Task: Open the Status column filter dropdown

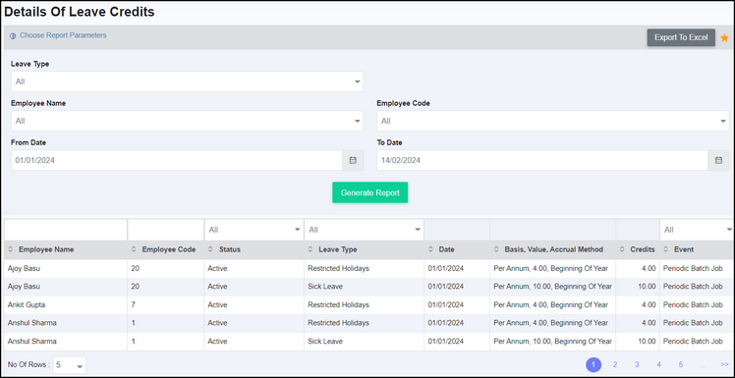Action: tap(254, 230)
